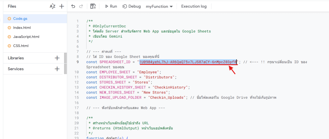Add a service with plus icon

[x=57, y=69]
